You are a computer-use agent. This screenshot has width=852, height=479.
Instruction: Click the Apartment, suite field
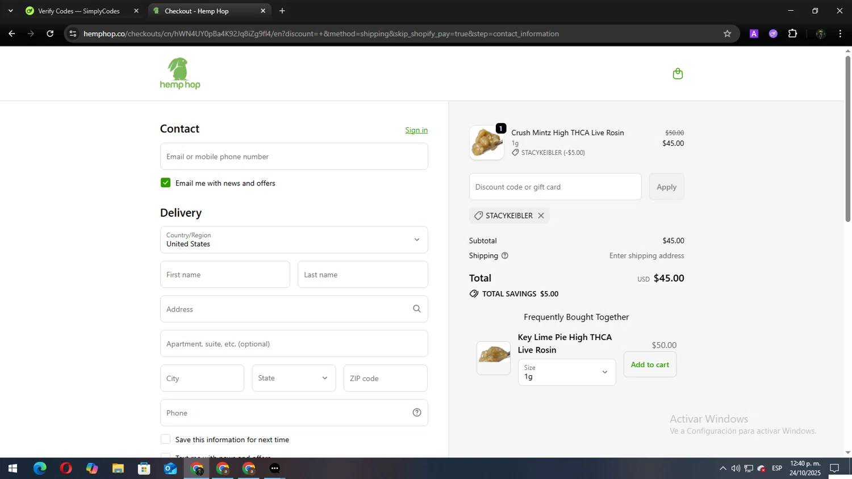(x=294, y=344)
